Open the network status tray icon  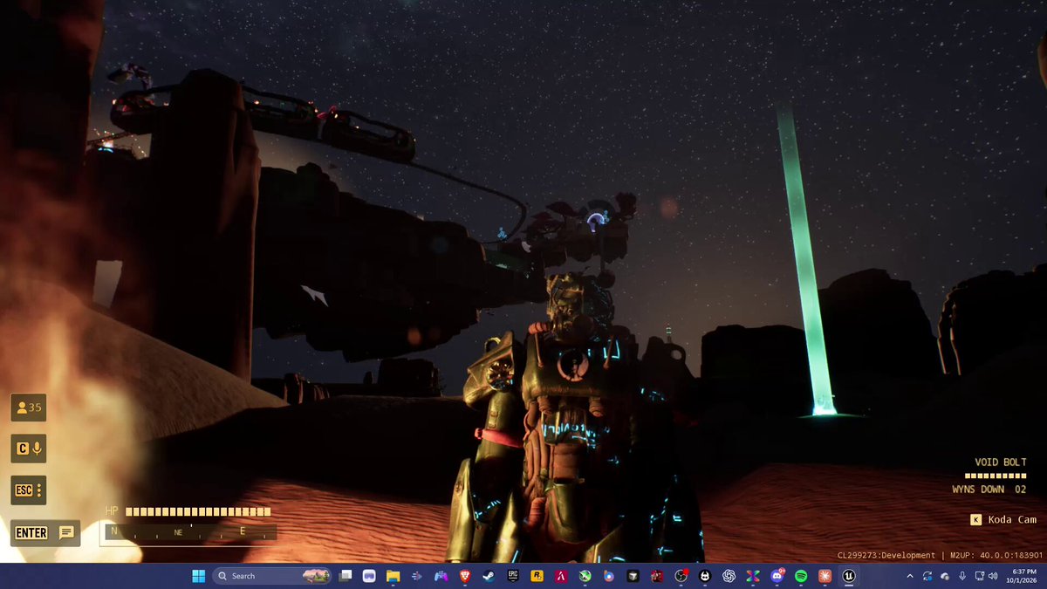[x=979, y=576]
